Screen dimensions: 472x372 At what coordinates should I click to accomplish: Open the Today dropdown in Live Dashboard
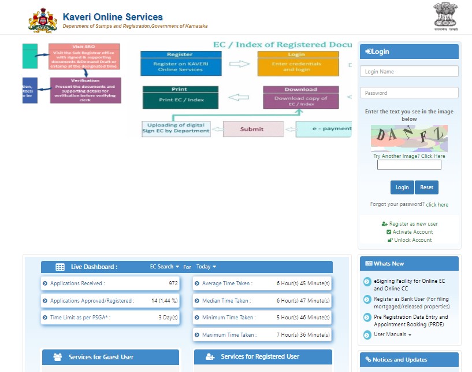[x=206, y=267]
